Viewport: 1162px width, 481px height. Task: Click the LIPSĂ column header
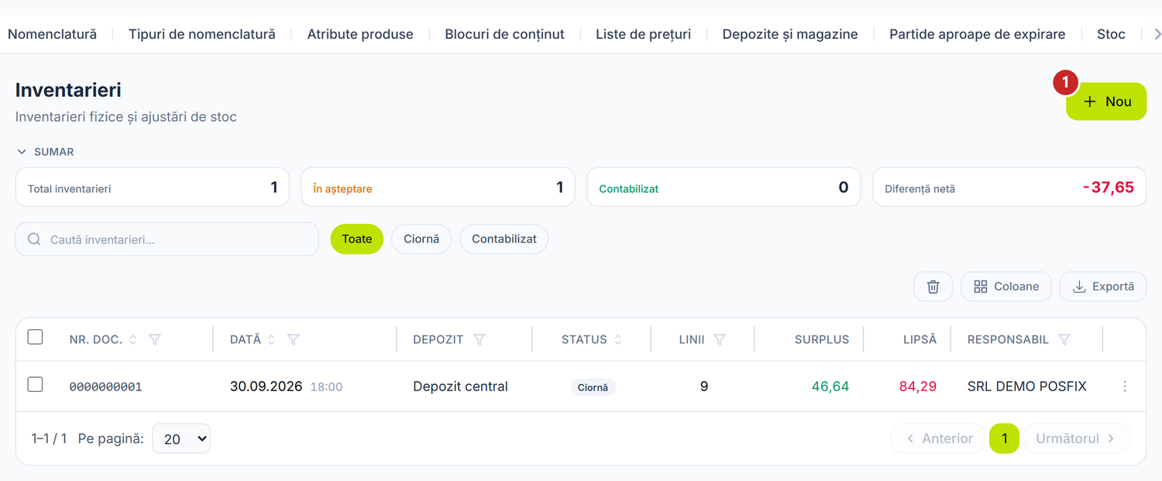tap(920, 339)
